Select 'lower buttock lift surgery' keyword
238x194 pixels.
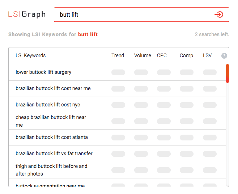click(x=43, y=72)
